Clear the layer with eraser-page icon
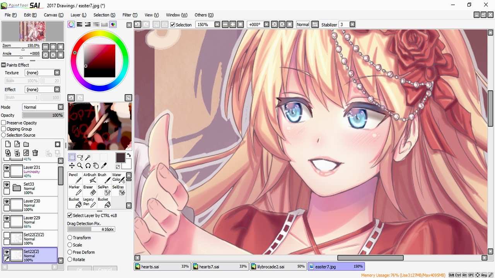The image size is (495, 278). 26,153
